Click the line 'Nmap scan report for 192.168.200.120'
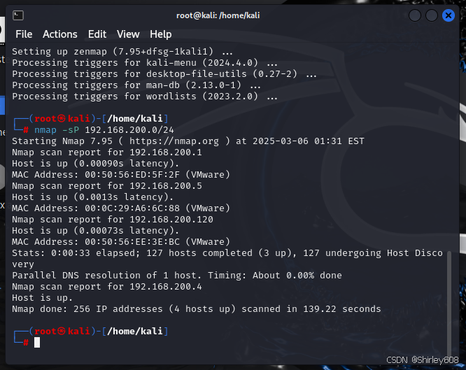Screen dimensions: 466x370 (x=113, y=220)
